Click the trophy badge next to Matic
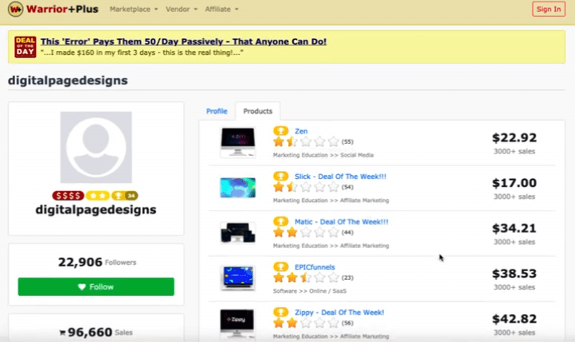The image size is (575, 342). [281, 222]
